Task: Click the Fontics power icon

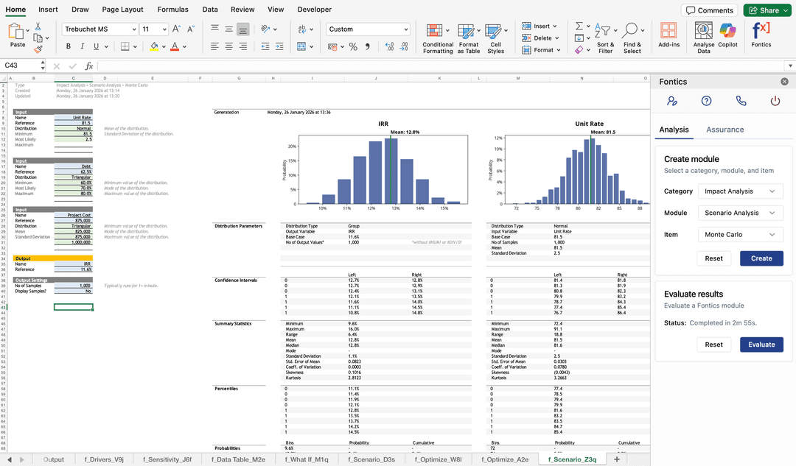Action: [775, 101]
